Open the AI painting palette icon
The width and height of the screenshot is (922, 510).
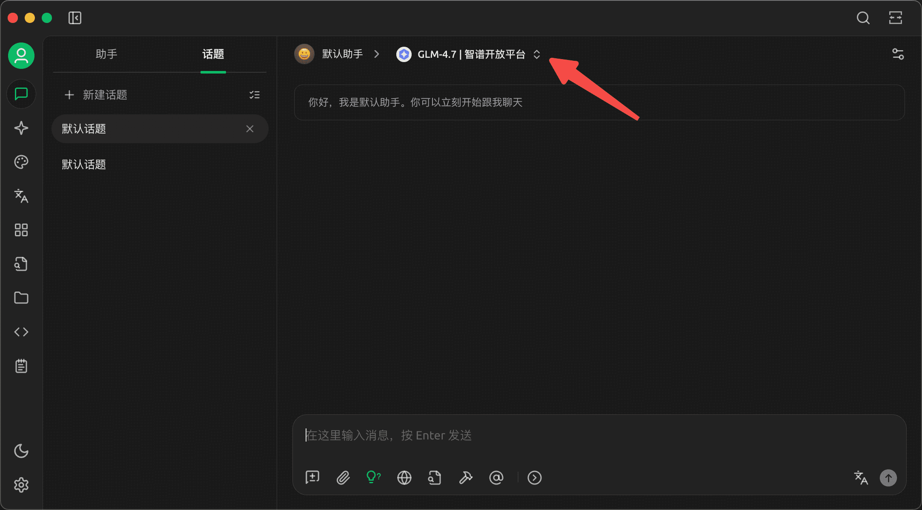21,161
